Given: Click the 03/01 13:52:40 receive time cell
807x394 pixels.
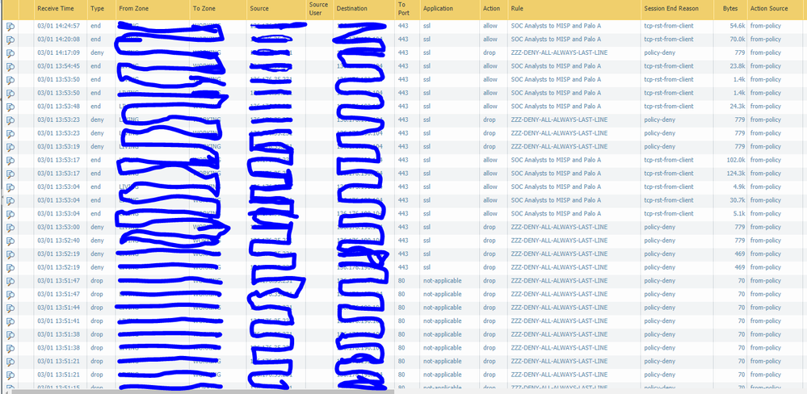Looking at the screenshot, I should tap(58, 240).
